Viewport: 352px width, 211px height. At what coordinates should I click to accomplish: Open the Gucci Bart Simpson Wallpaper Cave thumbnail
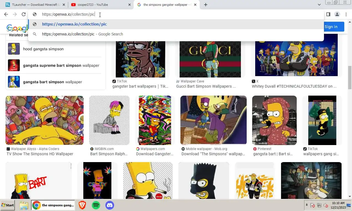point(210,55)
